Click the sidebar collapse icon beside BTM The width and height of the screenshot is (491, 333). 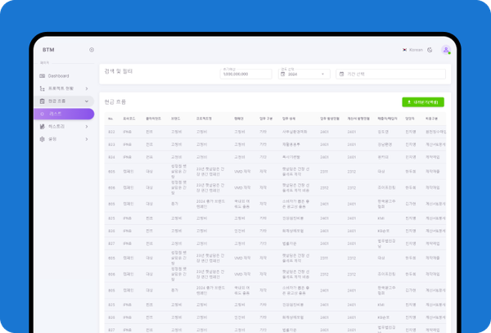(x=91, y=50)
